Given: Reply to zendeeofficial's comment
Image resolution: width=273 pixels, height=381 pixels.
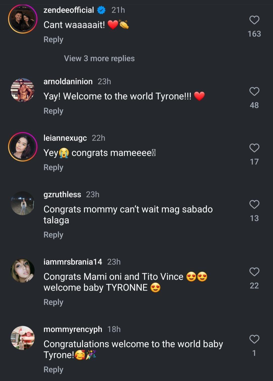Looking at the screenshot, I should (53, 40).
